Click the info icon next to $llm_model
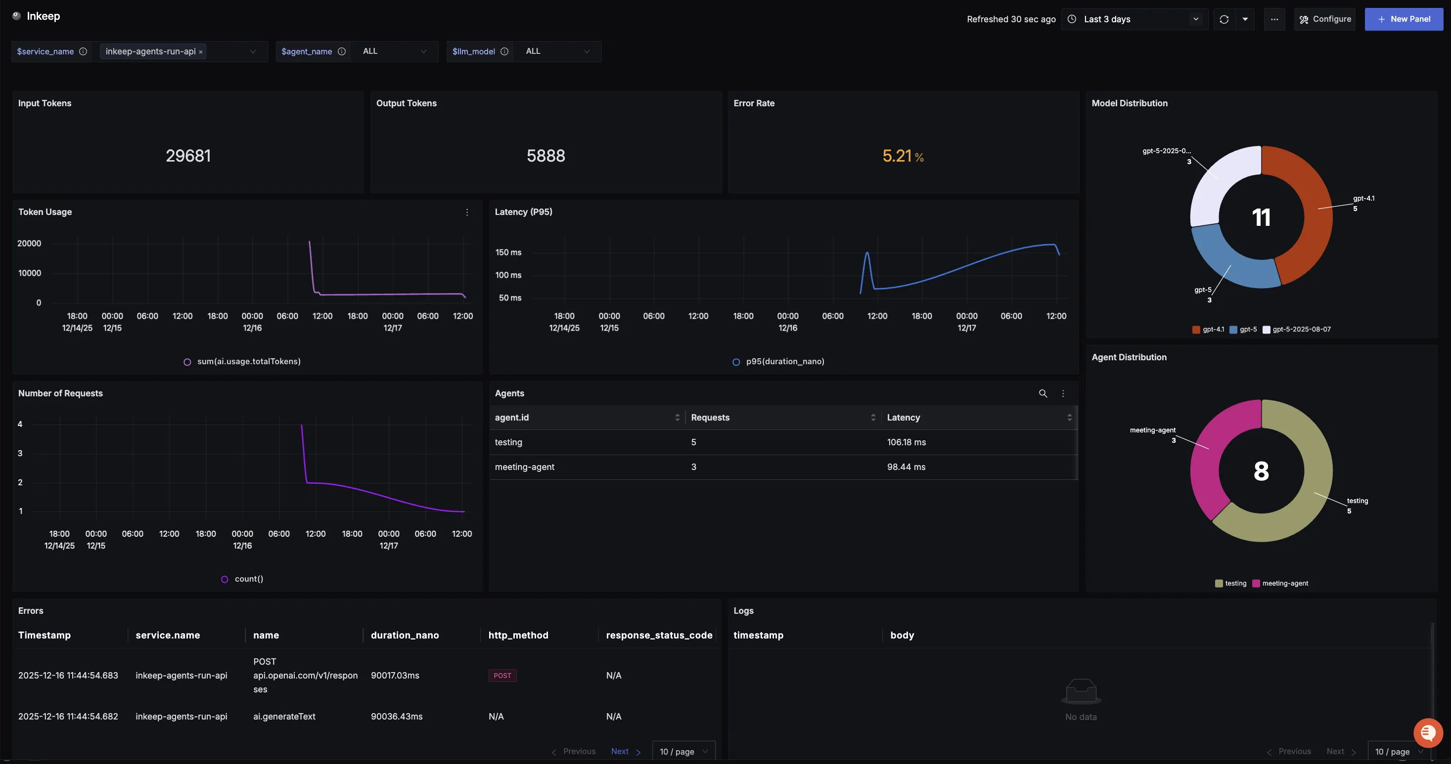The width and height of the screenshot is (1451, 764). tap(504, 51)
